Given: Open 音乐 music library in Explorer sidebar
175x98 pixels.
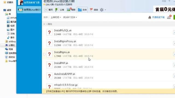Looking at the screenshot, I should [11, 38].
